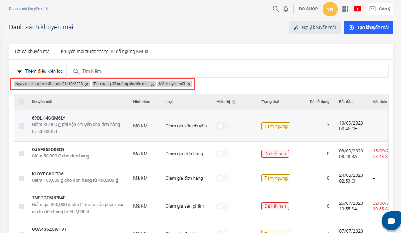Image resolution: width=401 pixels, height=233 pixels.
Task: Remove 'Tình trạng đã ngừng khuyến mãi' filter chip
Action: pos(152,84)
